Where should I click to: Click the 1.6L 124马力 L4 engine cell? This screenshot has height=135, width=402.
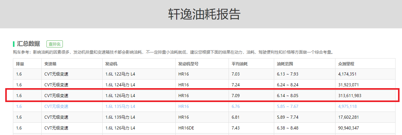120,85
